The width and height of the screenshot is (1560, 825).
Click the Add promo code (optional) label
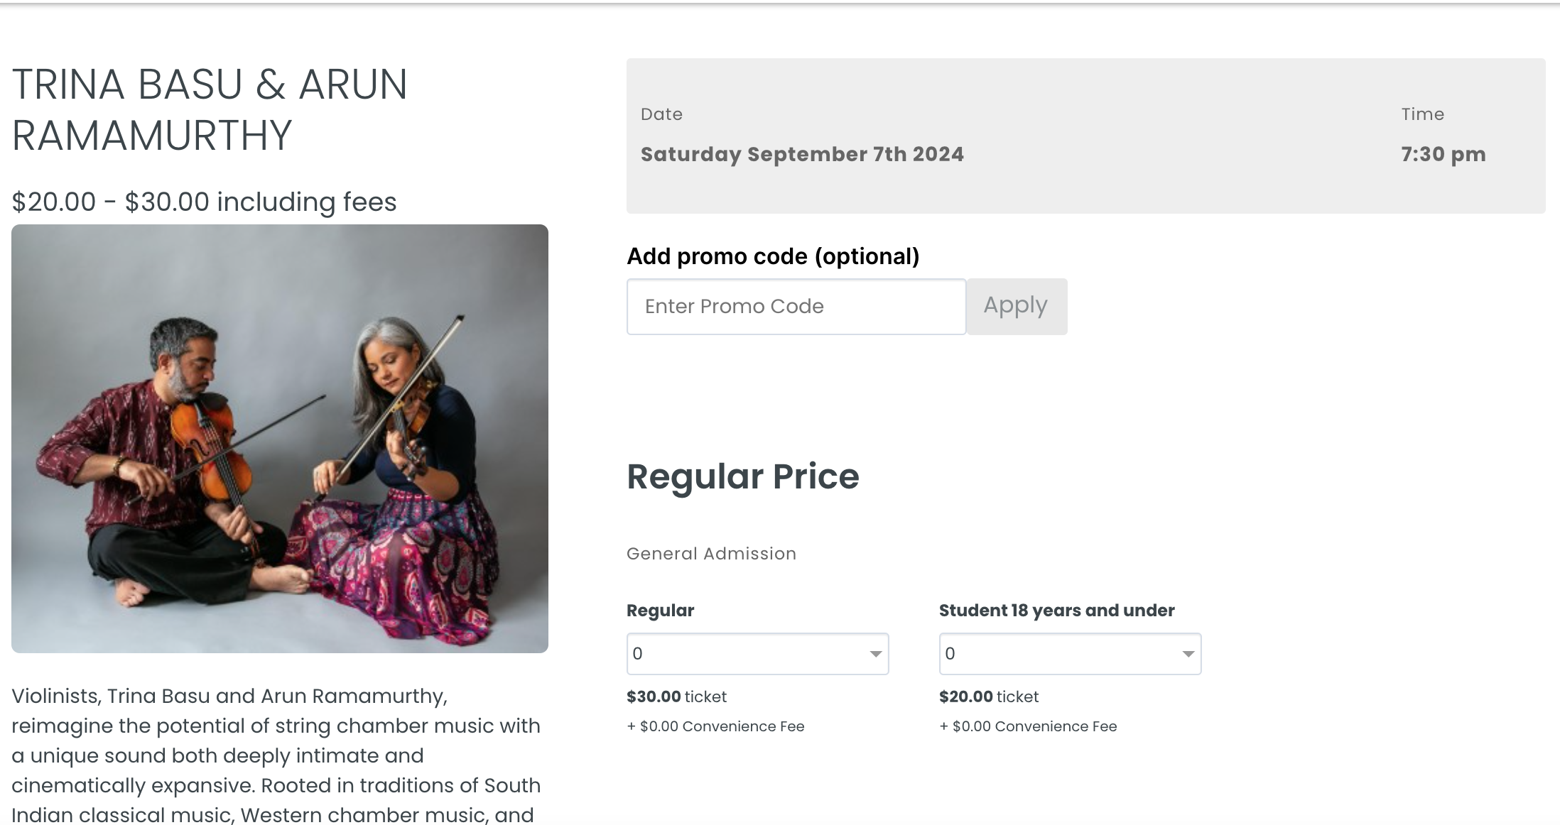[773, 256]
